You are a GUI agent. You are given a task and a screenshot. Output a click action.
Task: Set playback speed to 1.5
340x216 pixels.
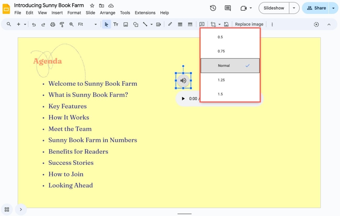tap(230, 94)
